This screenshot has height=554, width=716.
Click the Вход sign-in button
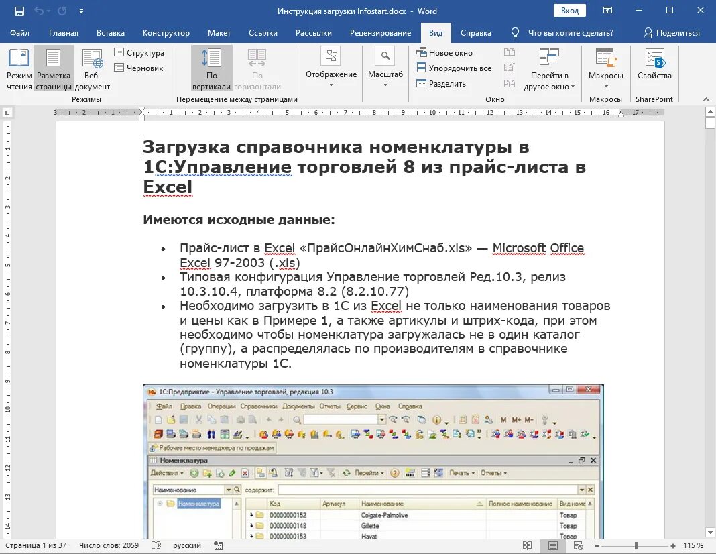569,11
